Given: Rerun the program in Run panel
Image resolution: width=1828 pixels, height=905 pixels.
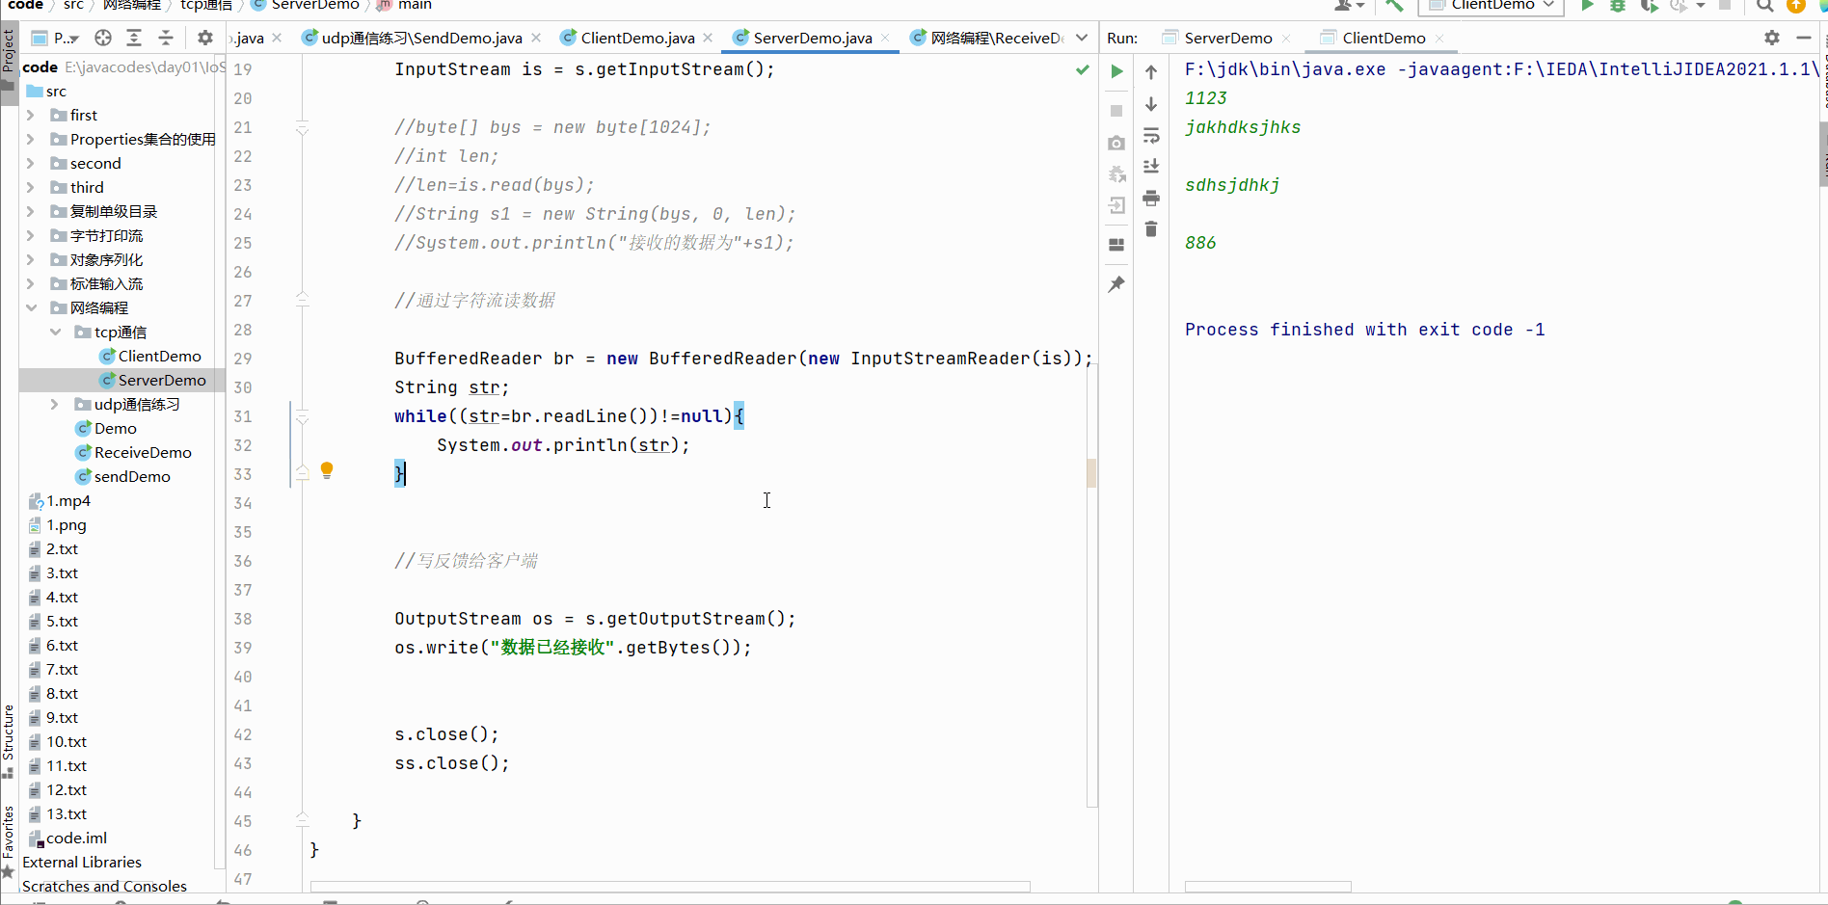Looking at the screenshot, I should (1116, 71).
